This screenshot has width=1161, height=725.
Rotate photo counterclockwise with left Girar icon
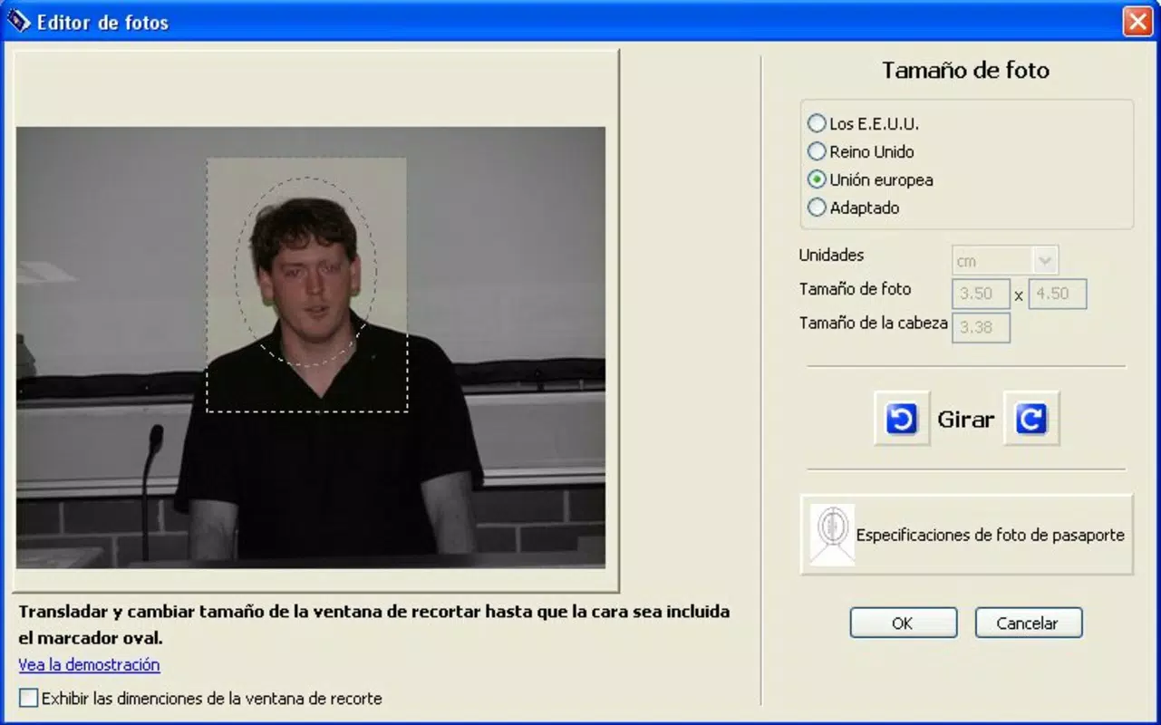(902, 419)
